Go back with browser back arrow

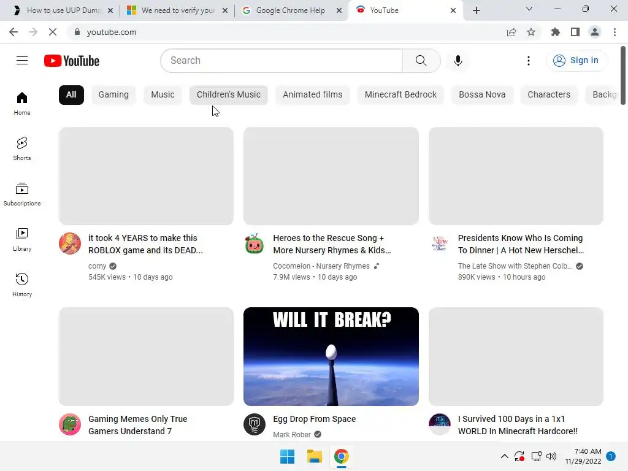(x=13, y=32)
